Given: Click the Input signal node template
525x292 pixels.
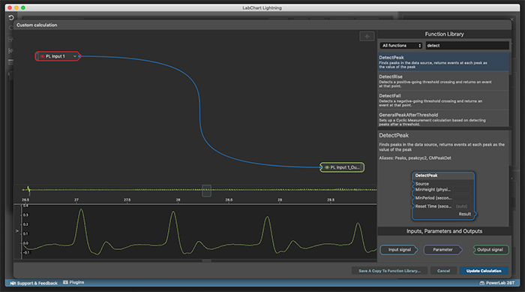Looking at the screenshot, I should pyautogui.click(x=399, y=250).
